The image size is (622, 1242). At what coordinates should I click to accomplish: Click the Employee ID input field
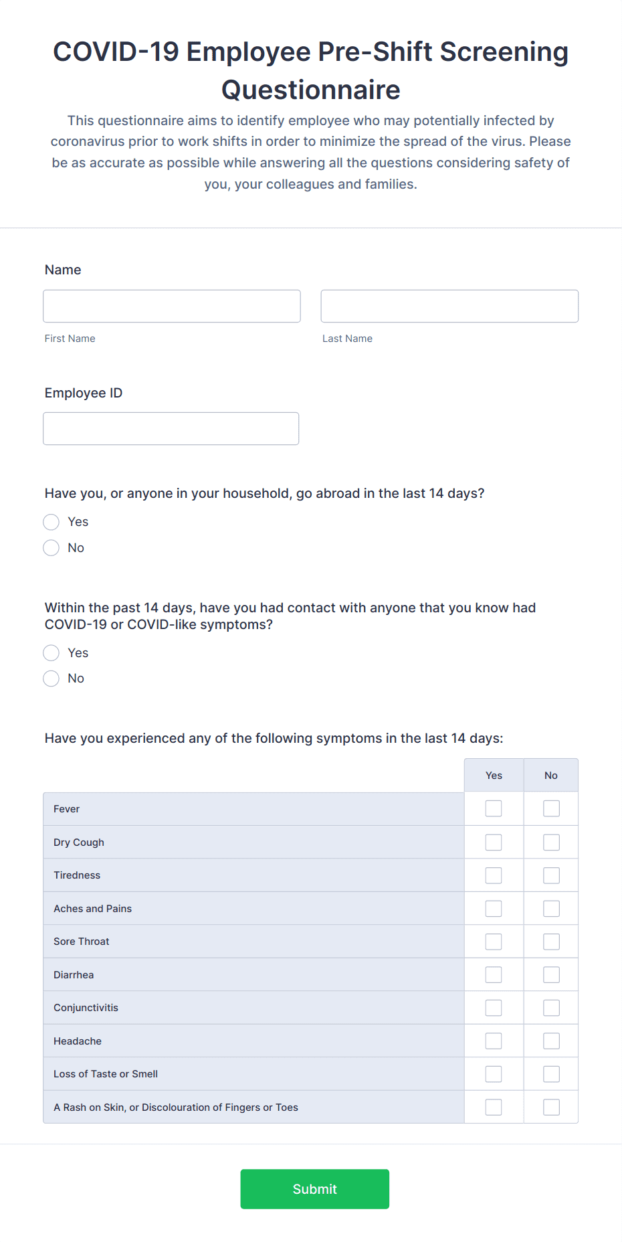(171, 428)
